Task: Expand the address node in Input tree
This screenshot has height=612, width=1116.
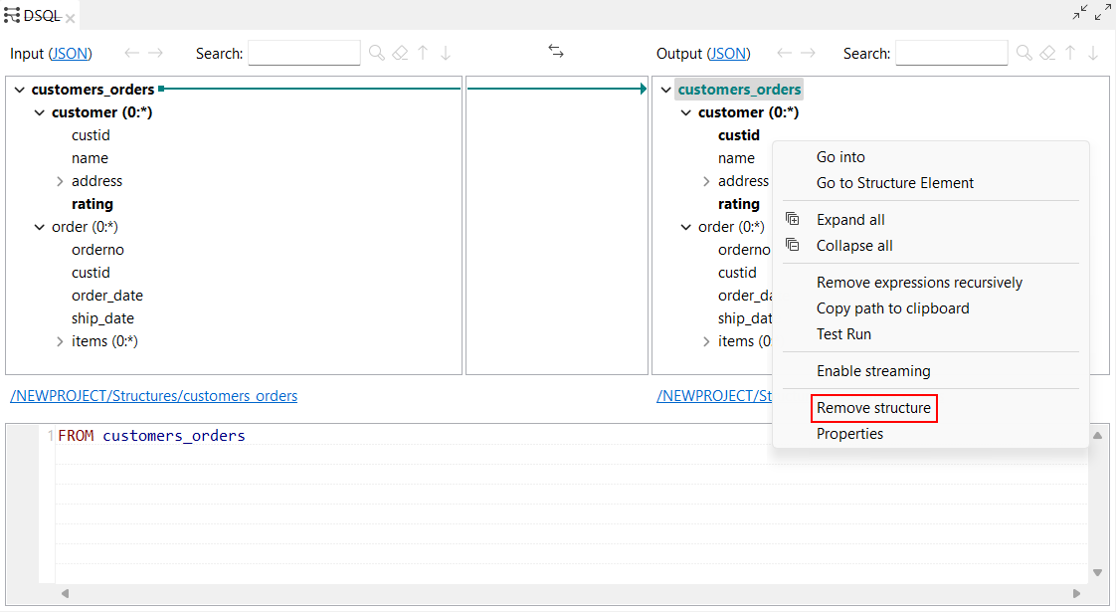Action: 59,180
